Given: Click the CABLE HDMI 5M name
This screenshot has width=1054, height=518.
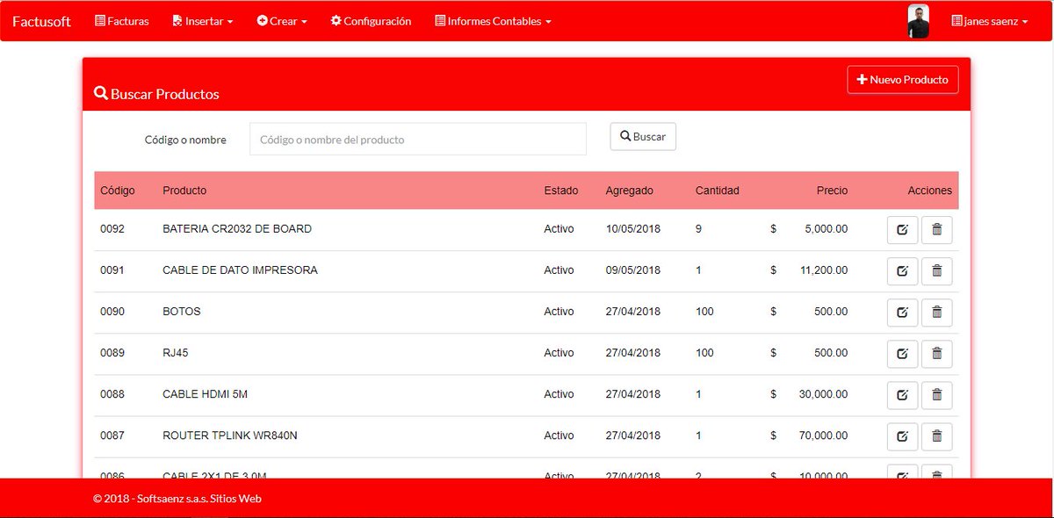Looking at the screenshot, I should click(x=205, y=394).
